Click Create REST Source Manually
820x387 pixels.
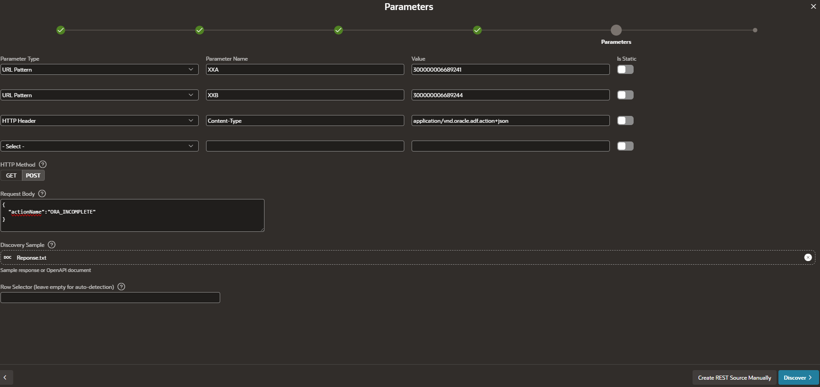pos(735,377)
